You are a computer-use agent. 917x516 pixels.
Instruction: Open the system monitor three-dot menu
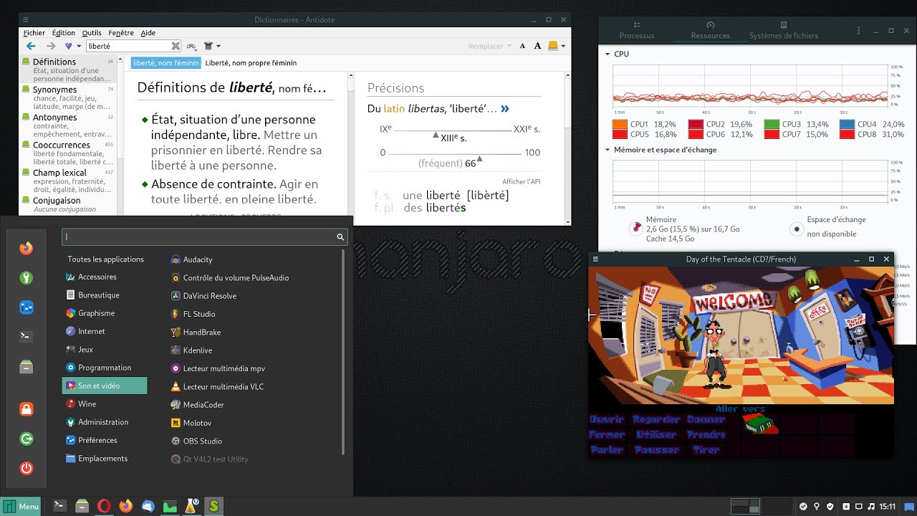click(859, 31)
